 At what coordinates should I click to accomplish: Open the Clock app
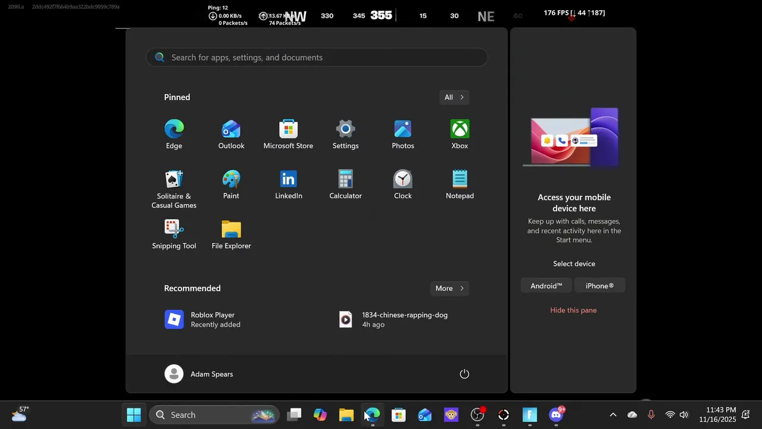coord(402,185)
